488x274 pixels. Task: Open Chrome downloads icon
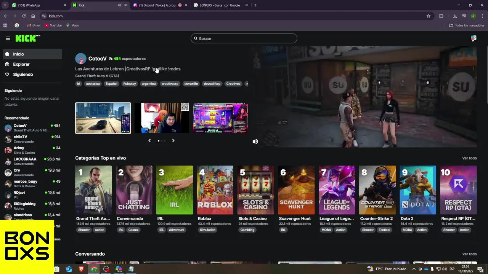click(455, 16)
